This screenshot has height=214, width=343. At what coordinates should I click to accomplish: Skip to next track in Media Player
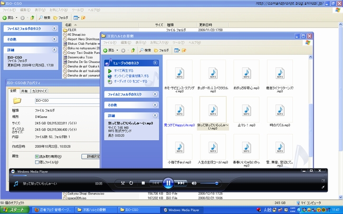tap(180, 183)
